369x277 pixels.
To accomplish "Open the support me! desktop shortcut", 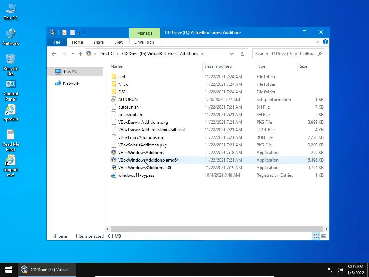I will (10, 166).
